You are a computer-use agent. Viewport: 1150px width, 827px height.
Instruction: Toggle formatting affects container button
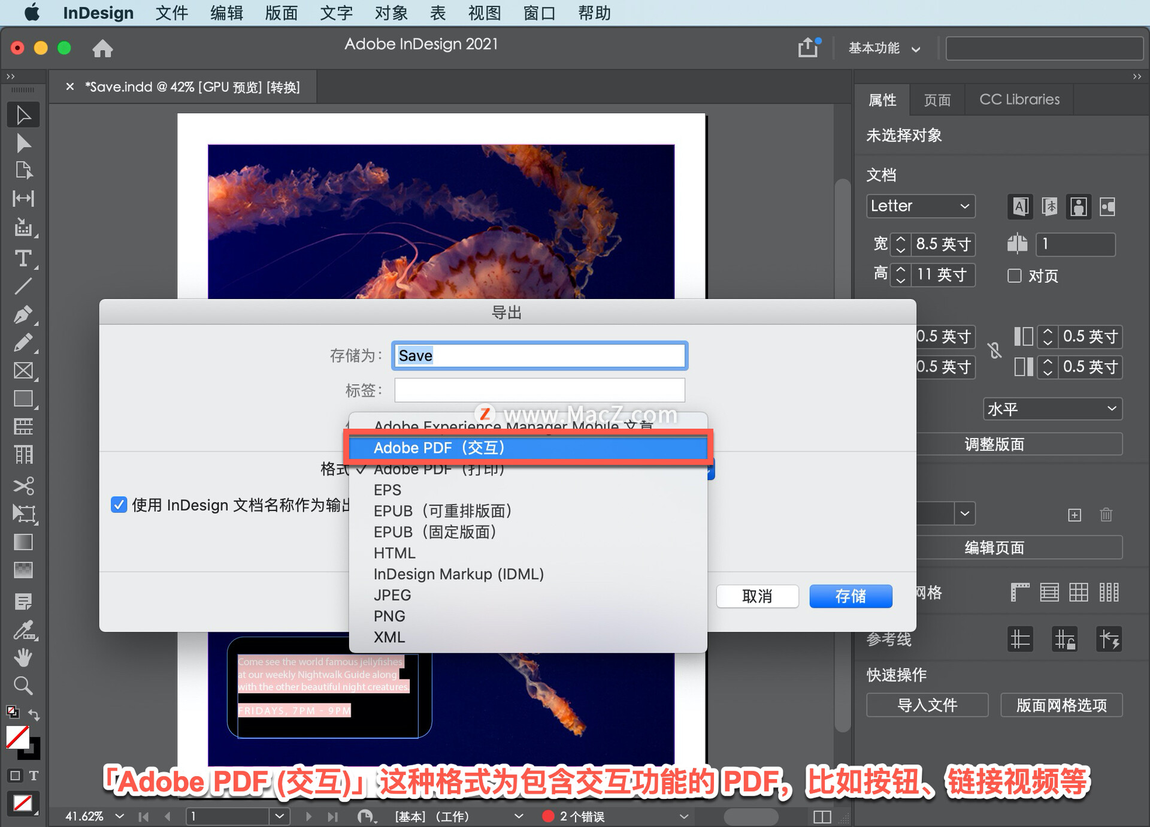coord(15,775)
